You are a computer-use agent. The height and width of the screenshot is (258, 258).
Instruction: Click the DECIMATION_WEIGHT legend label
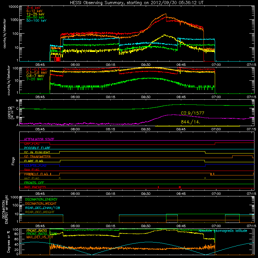pyautogui.click(x=41, y=204)
